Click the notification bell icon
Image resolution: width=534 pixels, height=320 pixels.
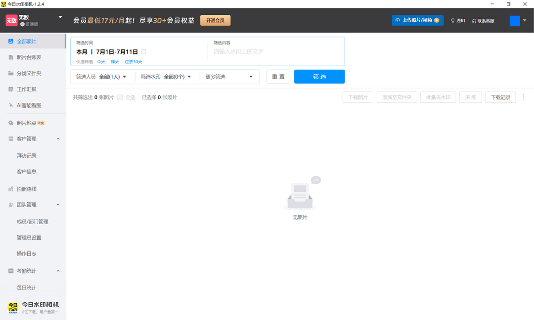[x=452, y=21]
